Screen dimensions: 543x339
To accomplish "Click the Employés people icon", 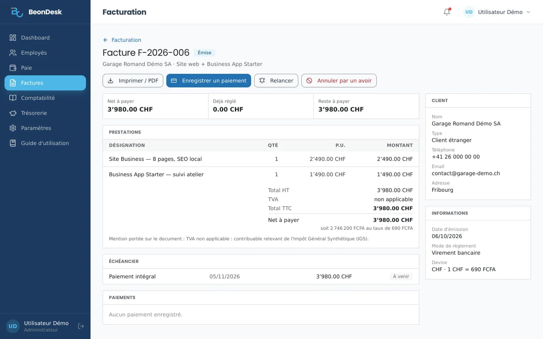I will click(x=13, y=53).
